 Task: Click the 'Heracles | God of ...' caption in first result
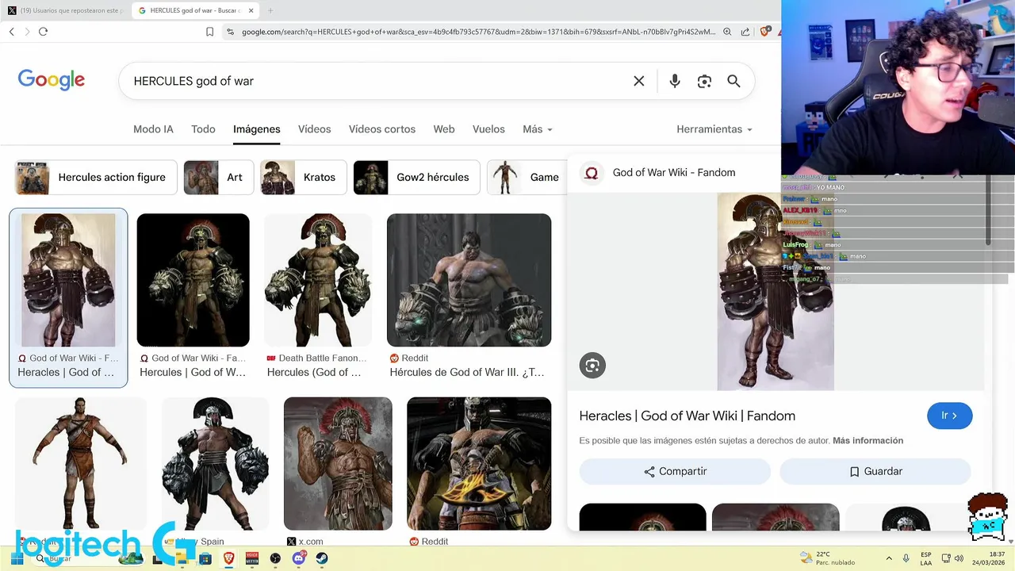[66, 373]
